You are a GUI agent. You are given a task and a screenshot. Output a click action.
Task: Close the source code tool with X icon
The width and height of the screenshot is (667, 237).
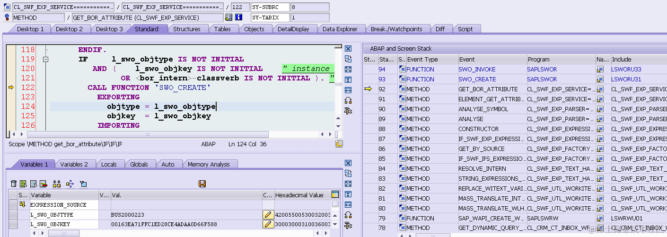point(348,49)
